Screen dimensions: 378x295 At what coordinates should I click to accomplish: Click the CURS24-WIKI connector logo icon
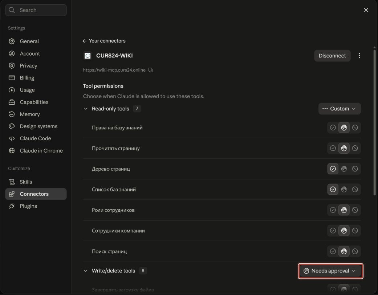pyautogui.click(x=88, y=56)
